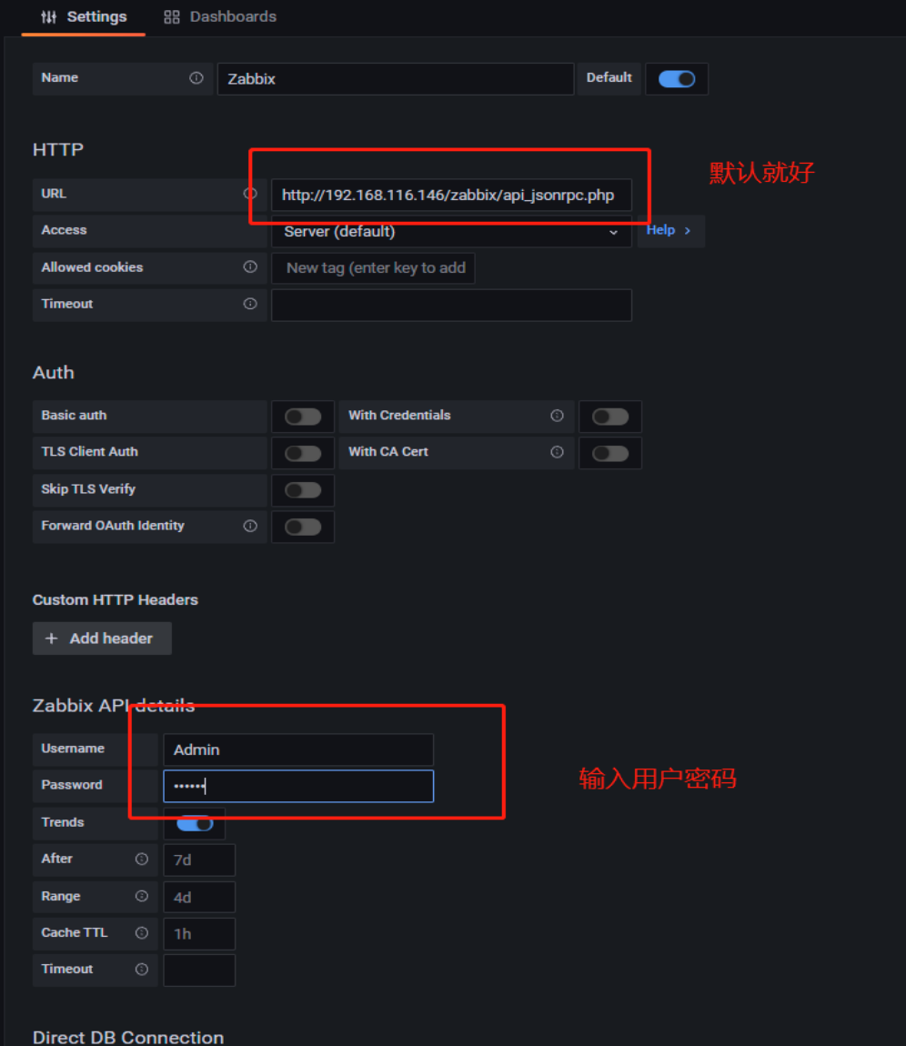Click the Custom HTTP Headers heading
The width and height of the screenshot is (906, 1046).
click(x=116, y=599)
